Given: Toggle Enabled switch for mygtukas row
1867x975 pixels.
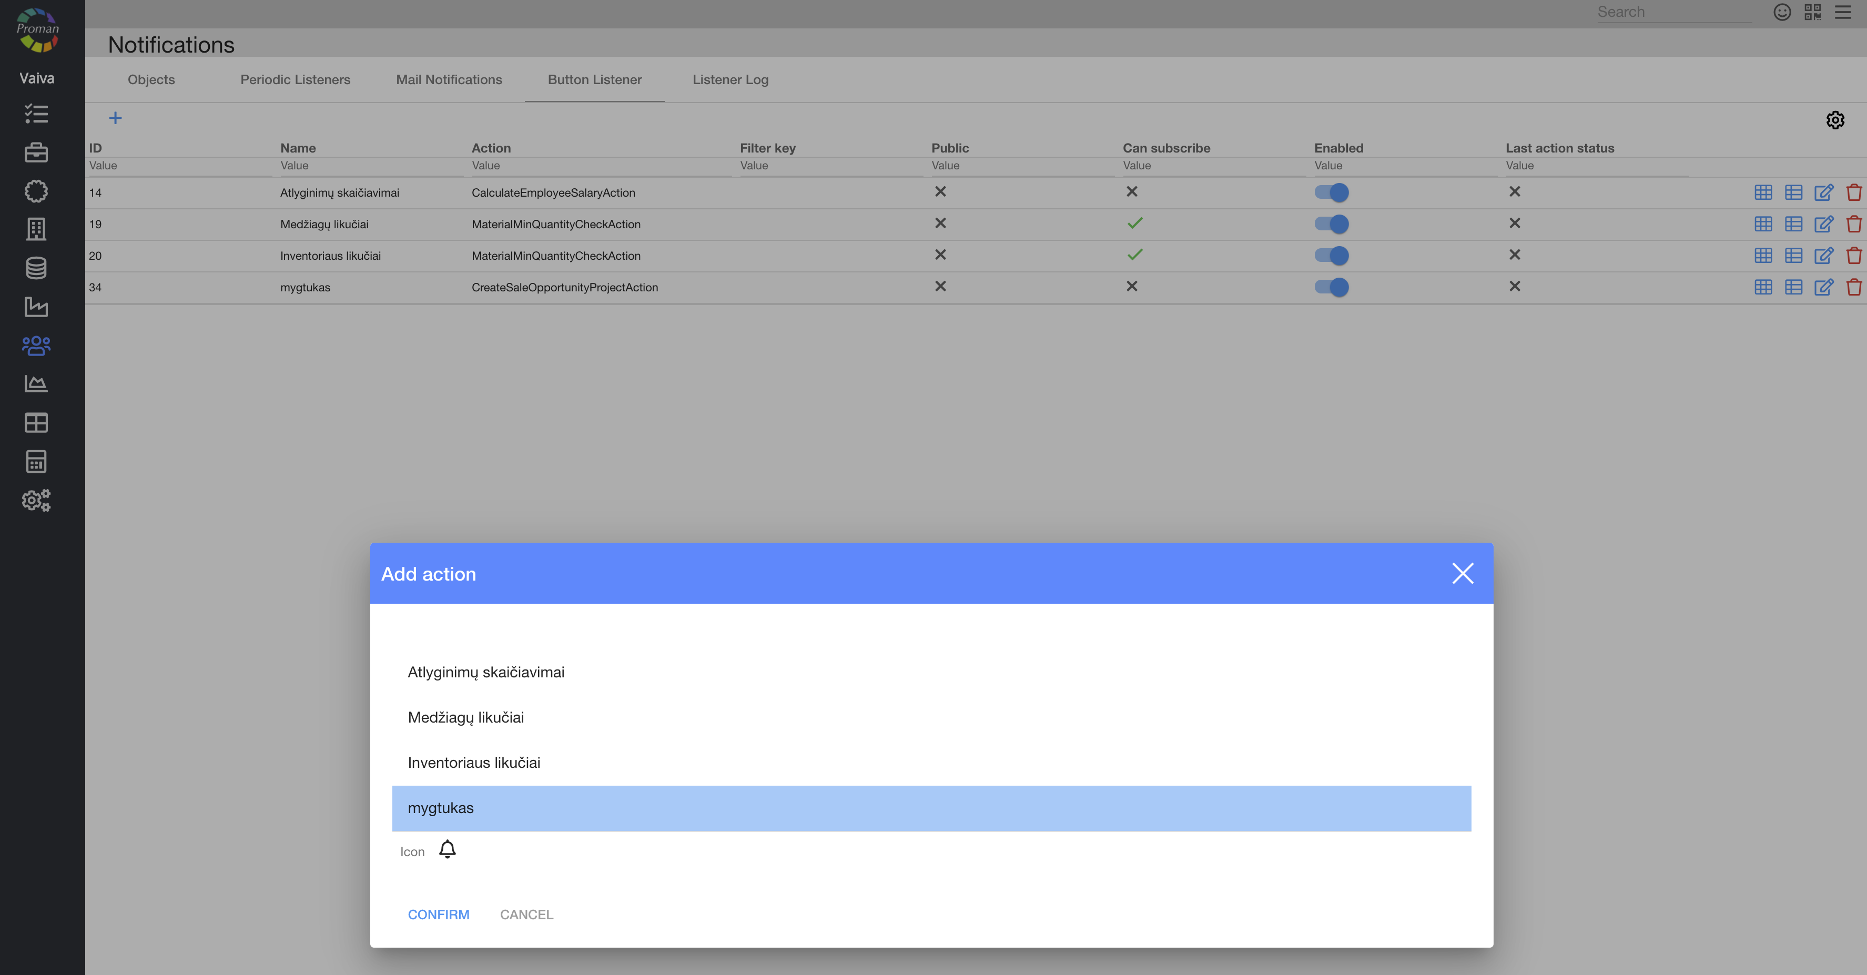Looking at the screenshot, I should (x=1332, y=287).
